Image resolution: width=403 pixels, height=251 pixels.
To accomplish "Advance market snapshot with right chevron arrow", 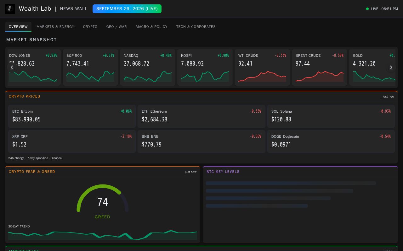I will click(x=391, y=67).
